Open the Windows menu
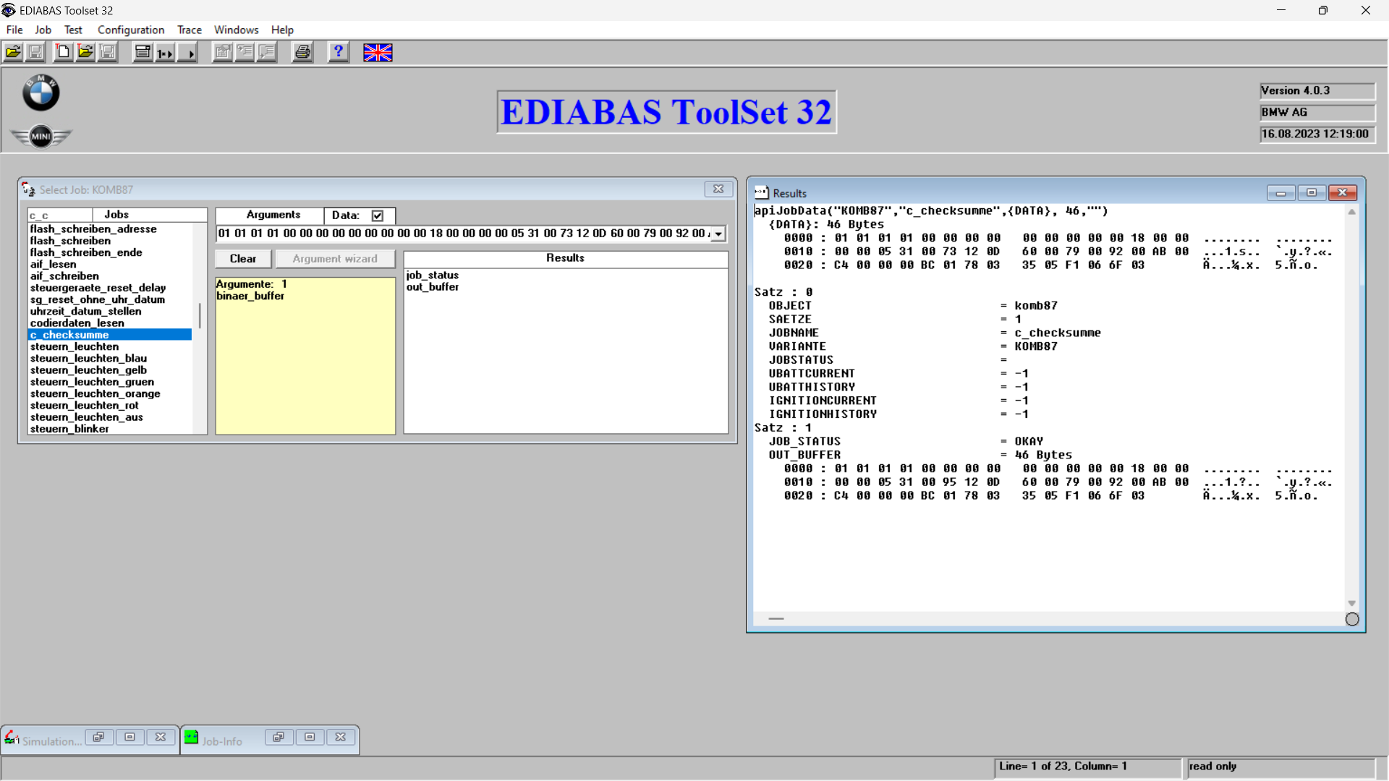 point(236,30)
